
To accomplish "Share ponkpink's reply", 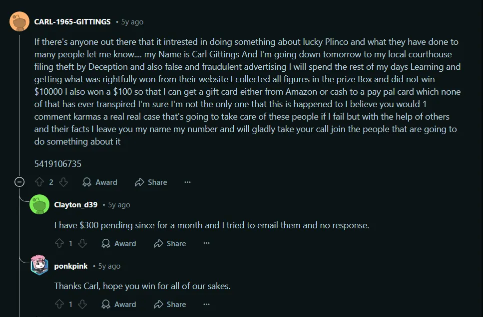I will (x=170, y=304).
